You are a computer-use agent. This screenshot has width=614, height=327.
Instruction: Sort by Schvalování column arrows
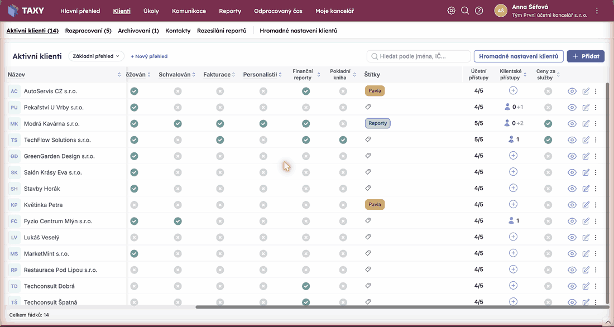point(194,74)
